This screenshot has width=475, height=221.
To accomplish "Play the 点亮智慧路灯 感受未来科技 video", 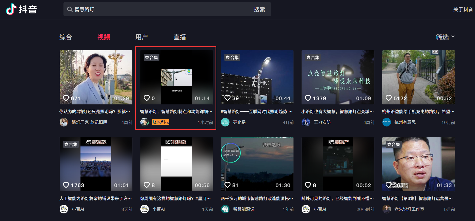I will point(338,77).
